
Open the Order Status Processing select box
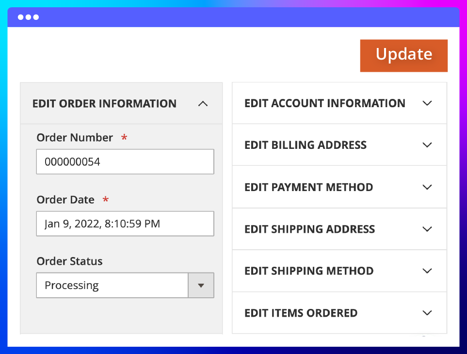click(x=112, y=285)
